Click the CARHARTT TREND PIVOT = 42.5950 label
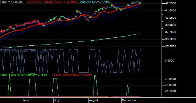 (52, 2)
